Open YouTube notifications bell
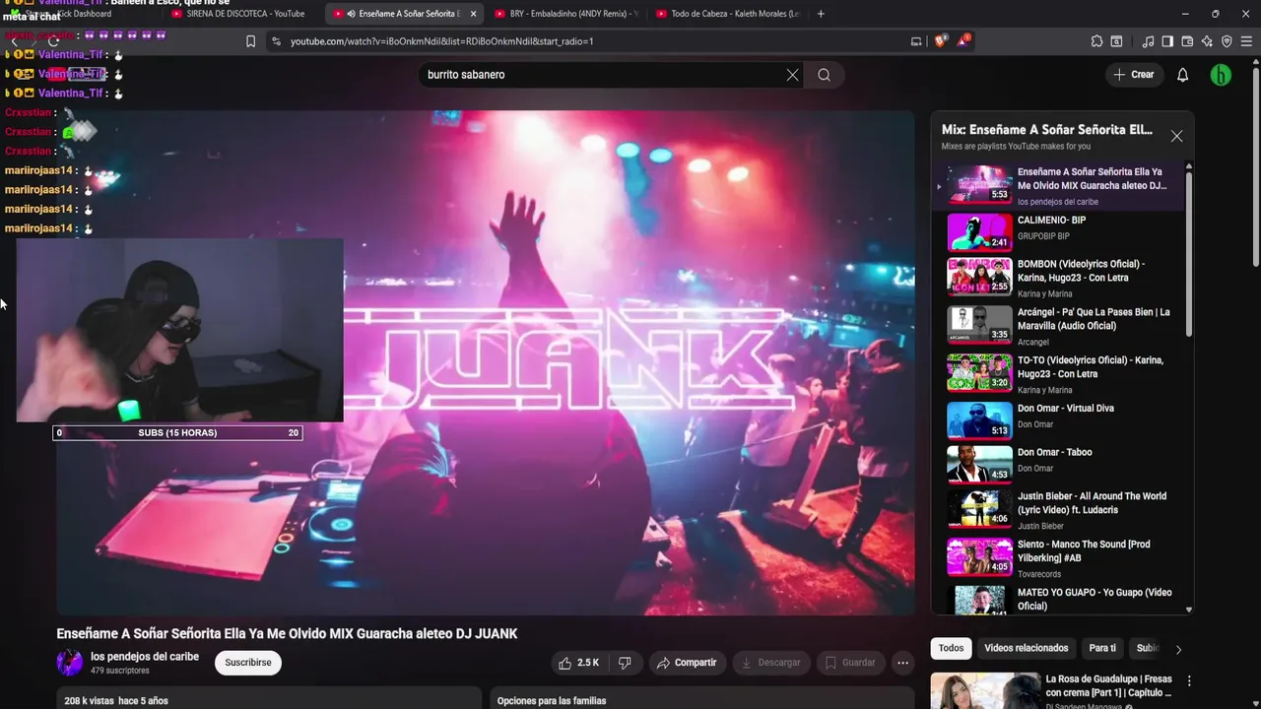 [x=1183, y=75]
